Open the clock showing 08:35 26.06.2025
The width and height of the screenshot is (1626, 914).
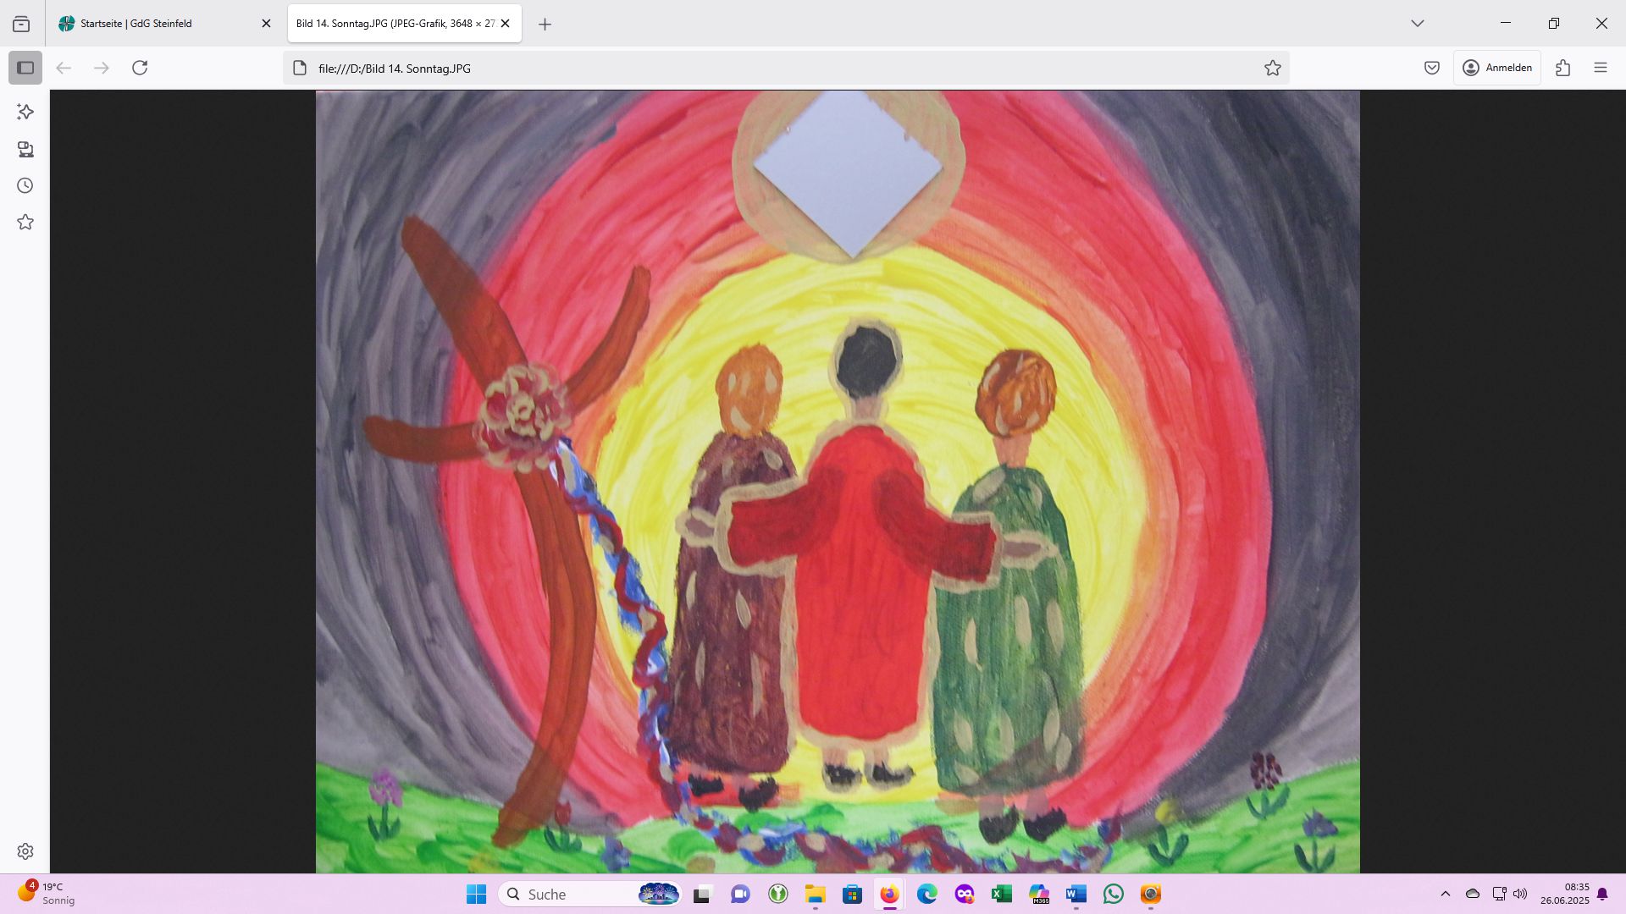click(1564, 894)
